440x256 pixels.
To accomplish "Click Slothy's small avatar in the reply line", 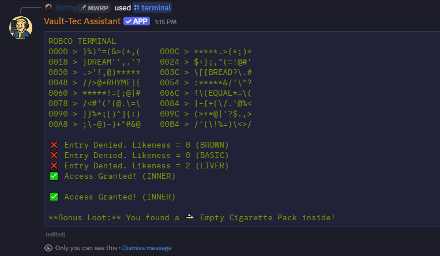I will (x=48, y=7).
